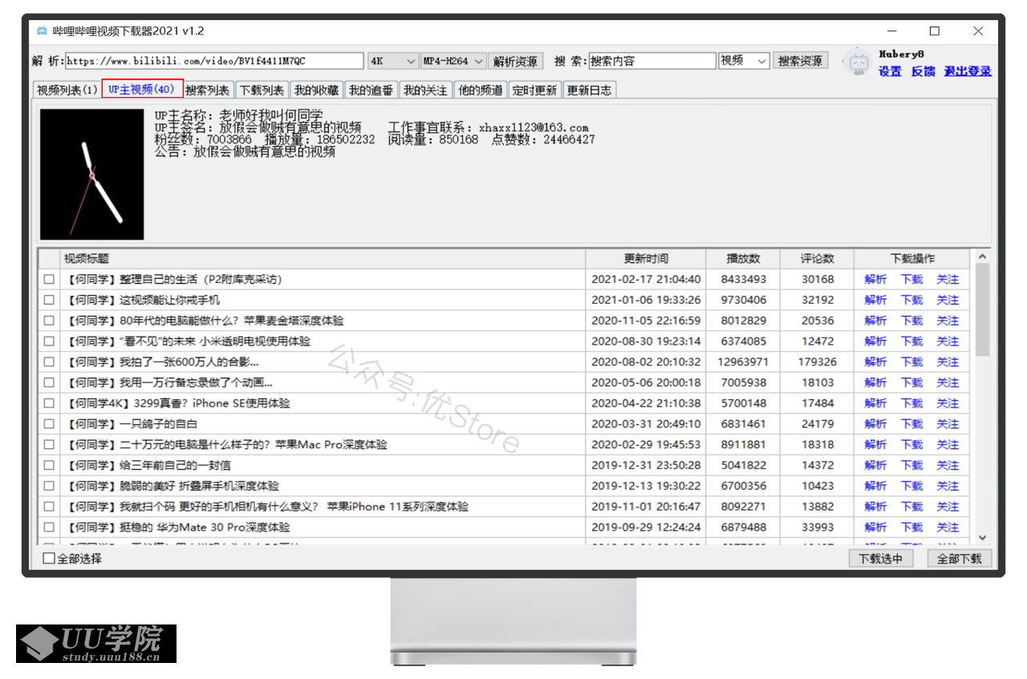Click the 反馈 feedback link
1027x679 pixels.
(923, 71)
